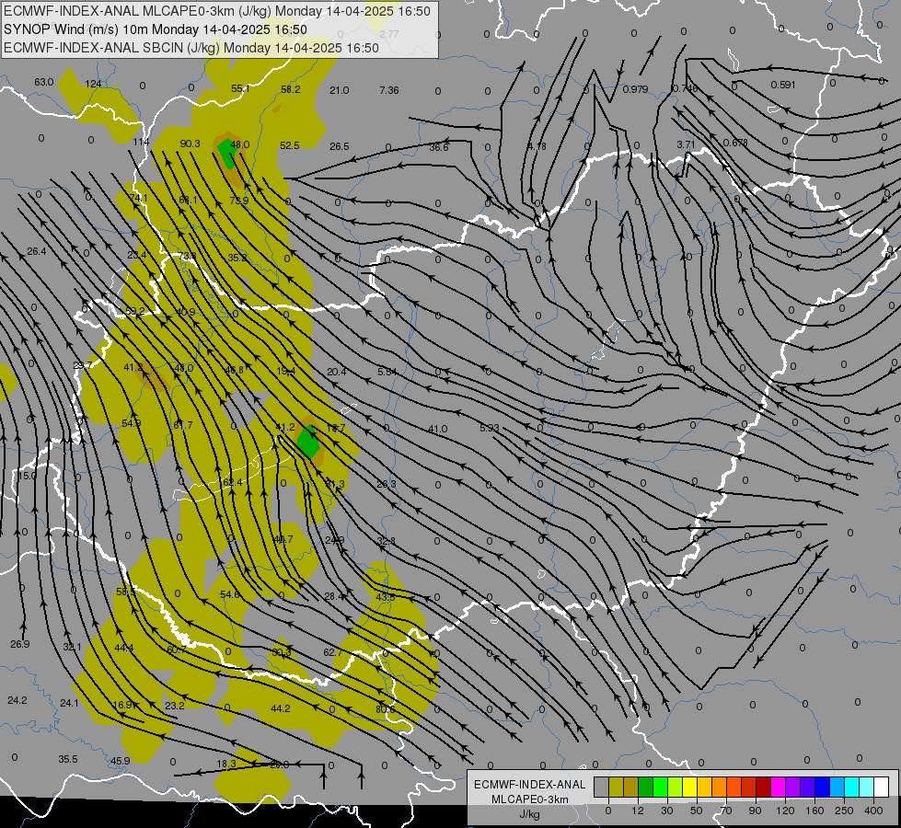Image resolution: width=901 pixels, height=828 pixels.
Task: Click the map value 35.5
Action: 68,759
